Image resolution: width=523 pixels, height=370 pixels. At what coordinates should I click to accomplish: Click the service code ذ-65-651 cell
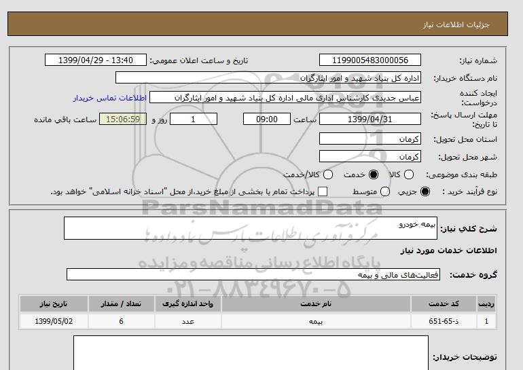pyautogui.click(x=444, y=321)
